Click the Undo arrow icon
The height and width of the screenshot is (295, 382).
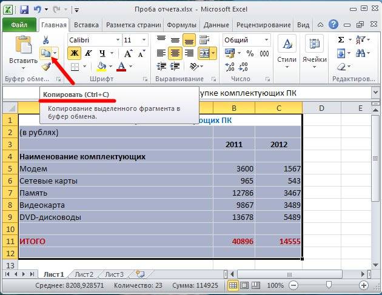[x=38, y=10]
